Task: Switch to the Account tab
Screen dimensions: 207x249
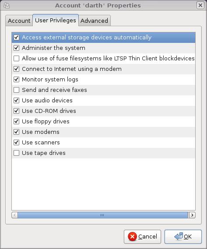Action: point(19,21)
